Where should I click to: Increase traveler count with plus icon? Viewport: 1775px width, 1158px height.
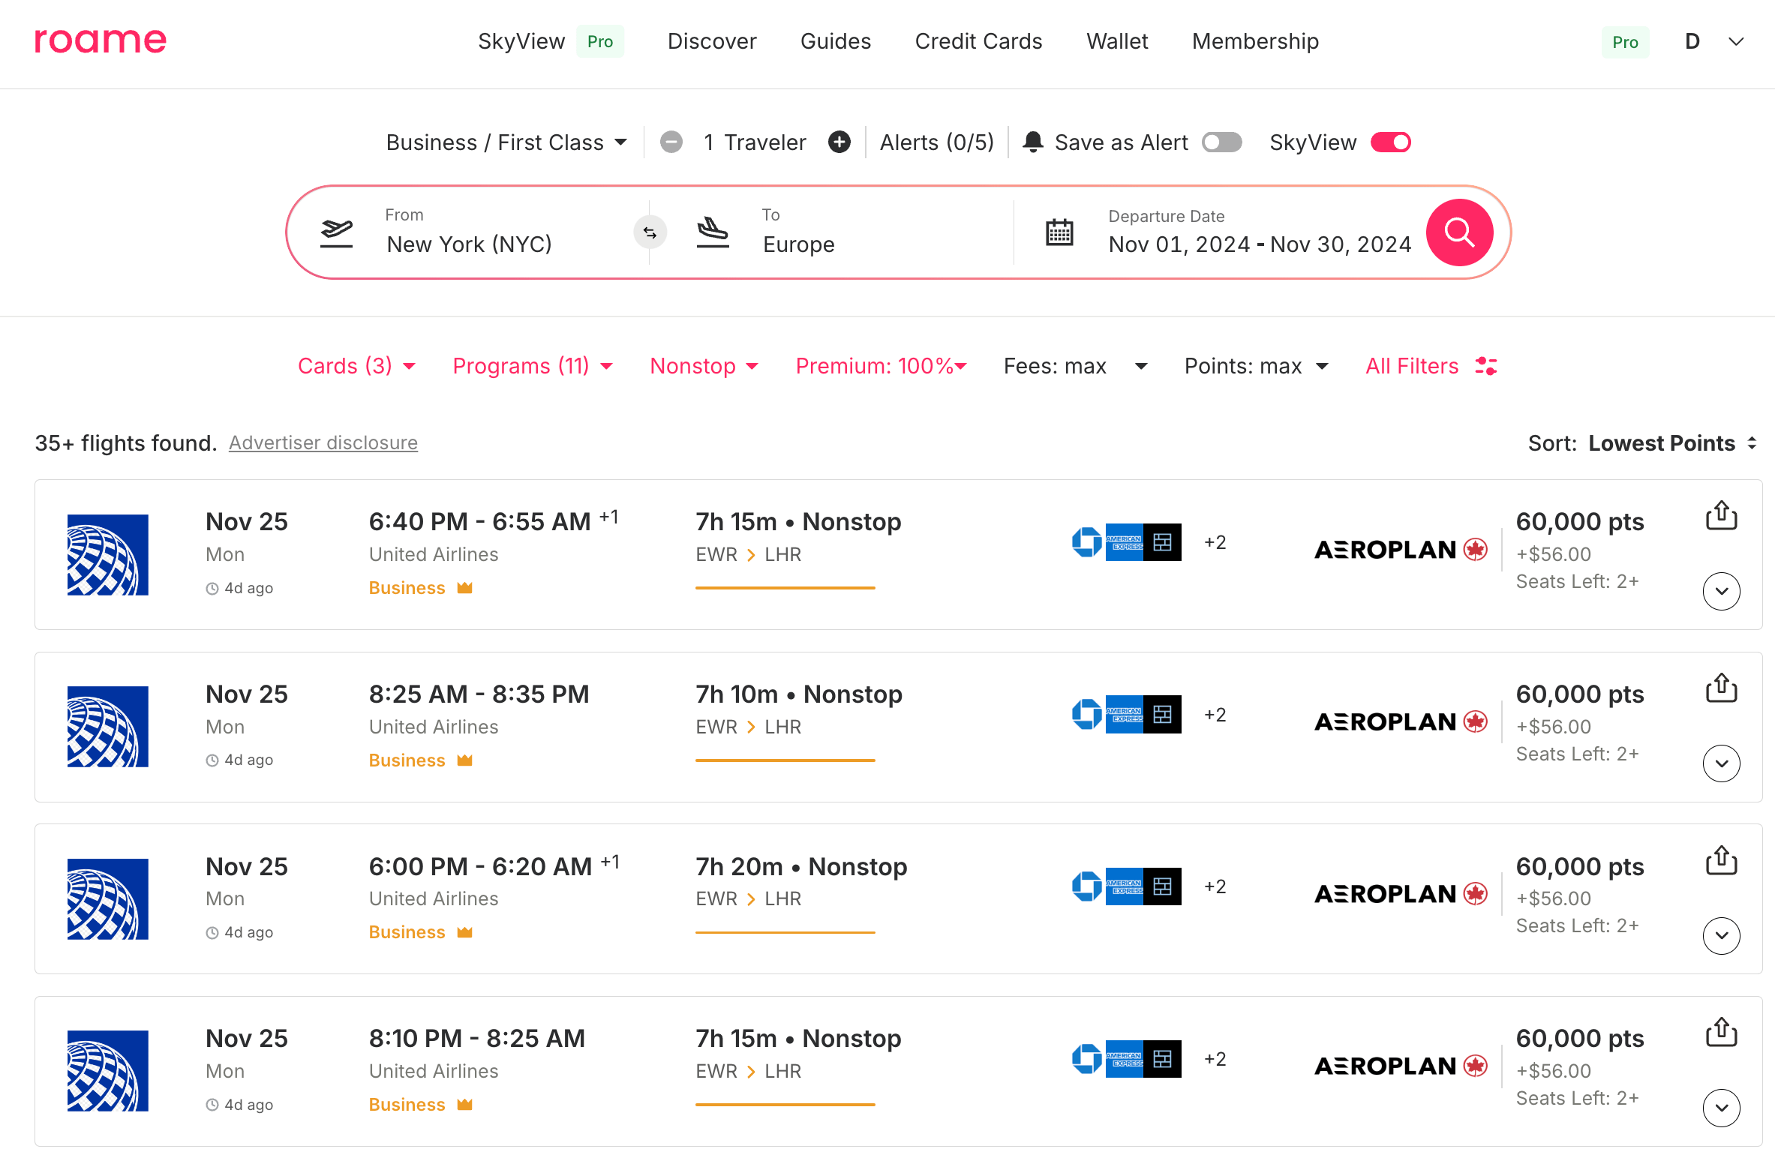pyautogui.click(x=839, y=142)
